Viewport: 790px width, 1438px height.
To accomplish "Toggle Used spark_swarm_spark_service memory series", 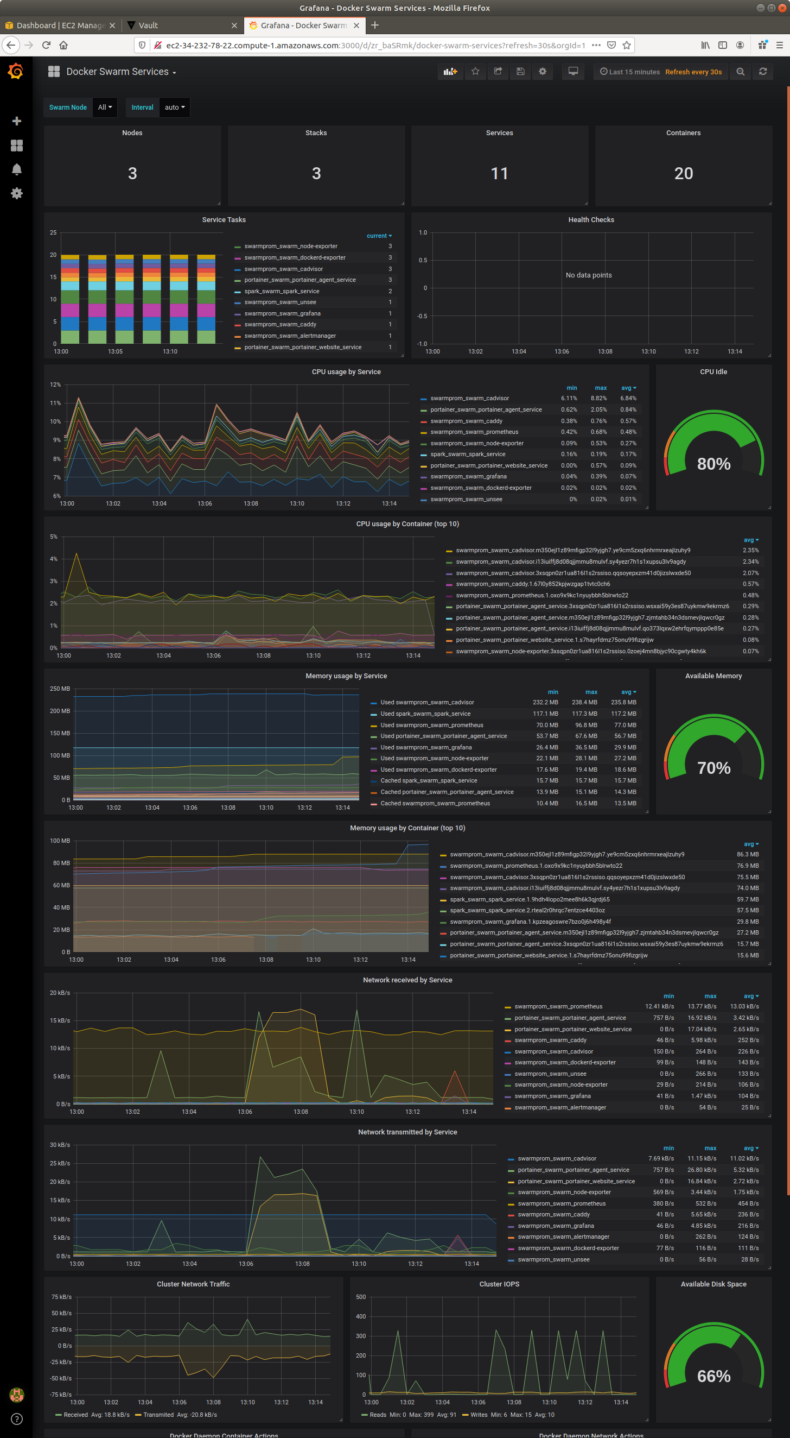I will 425,714.
